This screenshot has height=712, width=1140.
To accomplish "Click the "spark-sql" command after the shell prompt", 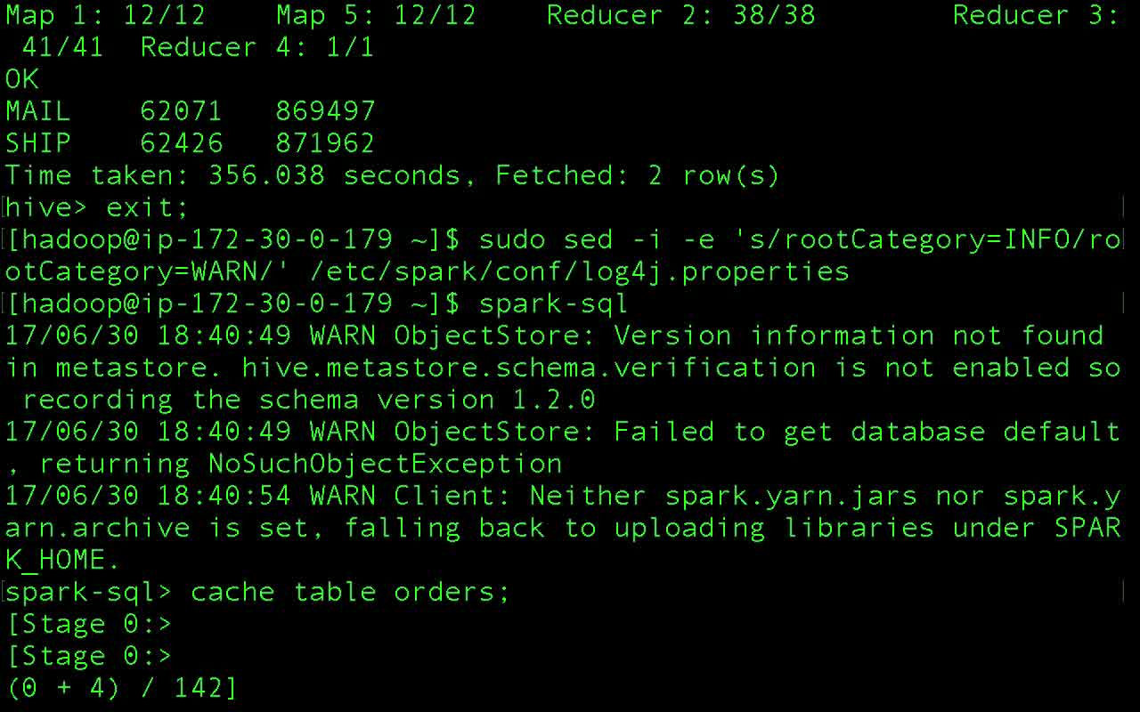I will pyautogui.click(x=553, y=303).
